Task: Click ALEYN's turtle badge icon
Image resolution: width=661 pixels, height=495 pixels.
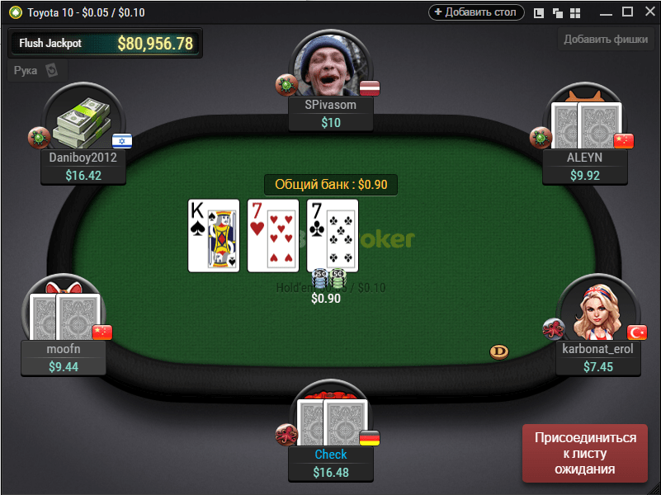Action: [541, 137]
